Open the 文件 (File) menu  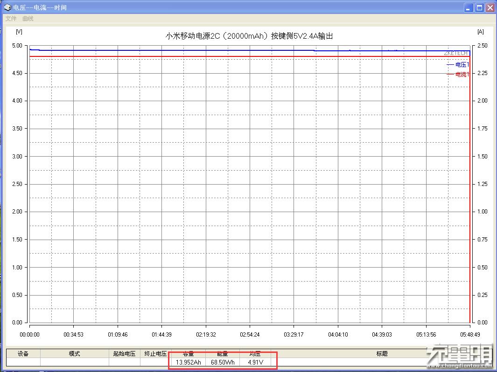tap(10, 19)
